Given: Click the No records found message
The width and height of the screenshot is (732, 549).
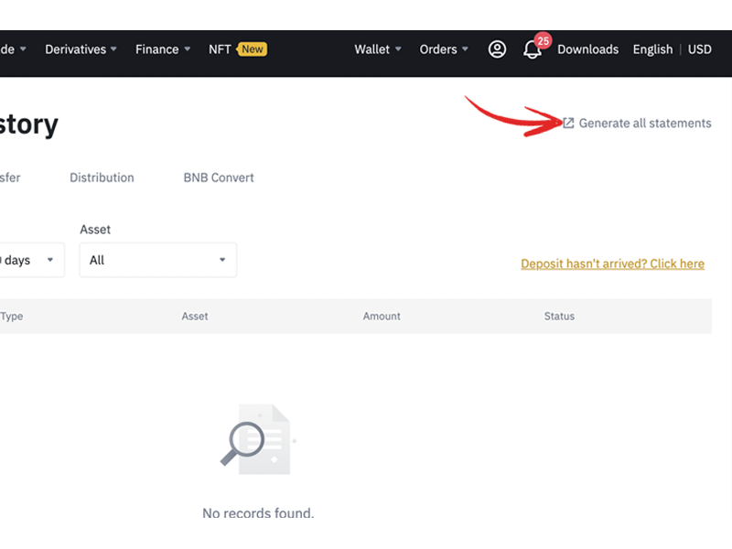Looking at the screenshot, I should tap(258, 513).
